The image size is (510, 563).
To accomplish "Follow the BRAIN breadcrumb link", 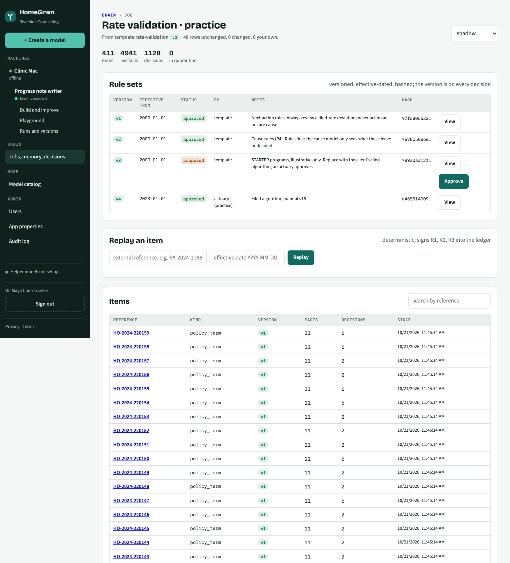I will point(109,15).
